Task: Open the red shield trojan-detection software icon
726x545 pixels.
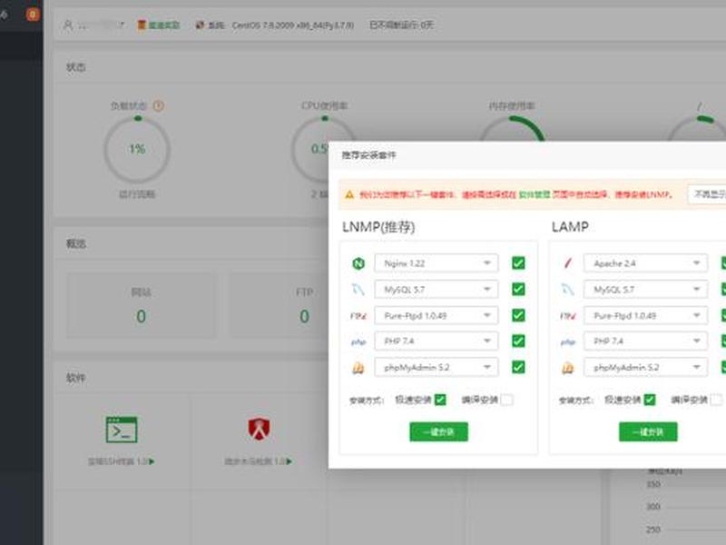Action: [259, 429]
